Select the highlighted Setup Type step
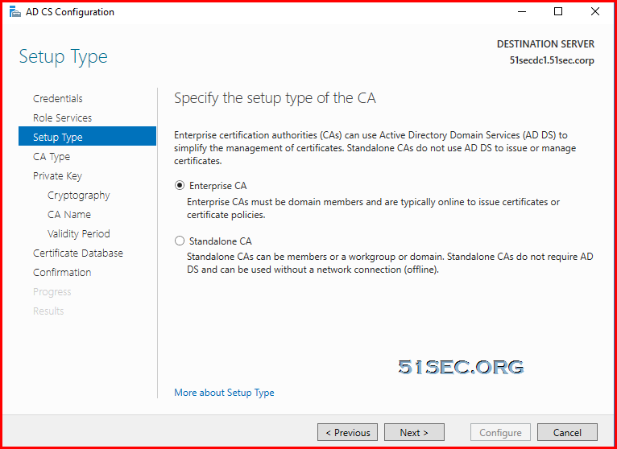Image resolution: width=617 pixels, height=449 pixels. pyautogui.click(x=87, y=136)
